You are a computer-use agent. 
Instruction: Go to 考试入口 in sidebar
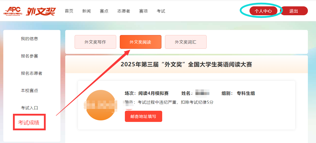(x=29, y=108)
